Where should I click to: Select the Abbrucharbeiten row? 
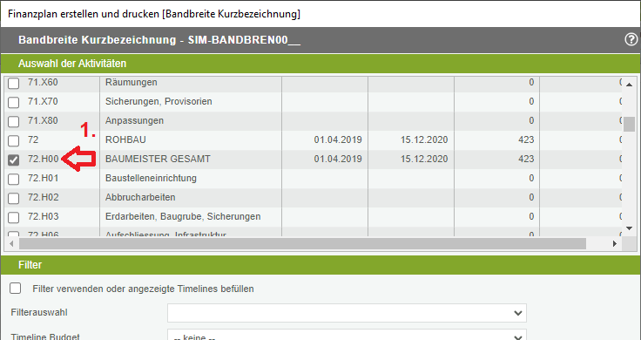(x=313, y=198)
